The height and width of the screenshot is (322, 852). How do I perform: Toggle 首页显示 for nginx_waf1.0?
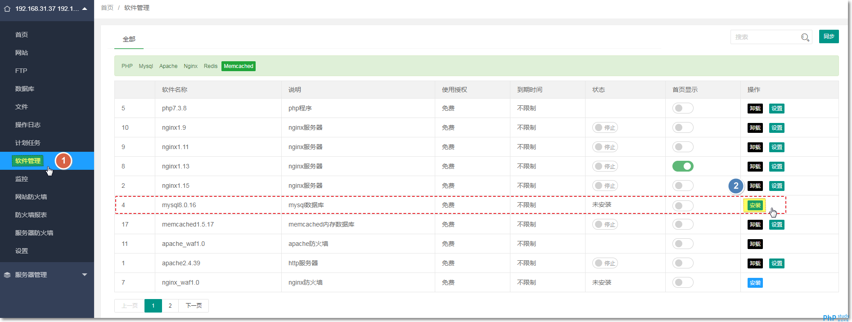click(683, 282)
